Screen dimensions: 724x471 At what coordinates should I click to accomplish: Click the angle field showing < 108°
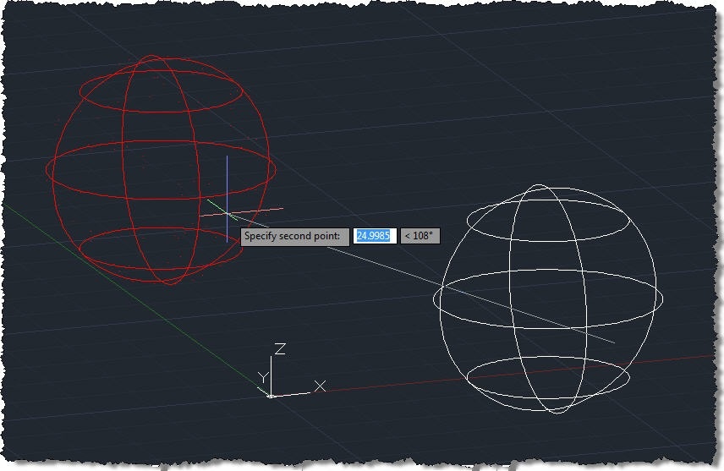click(420, 236)
